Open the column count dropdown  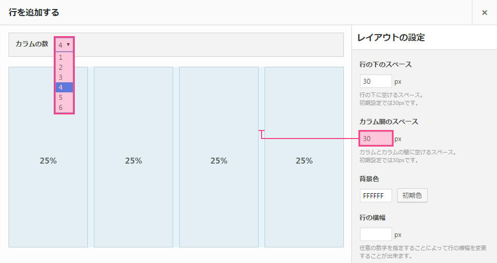coord(64,44)
